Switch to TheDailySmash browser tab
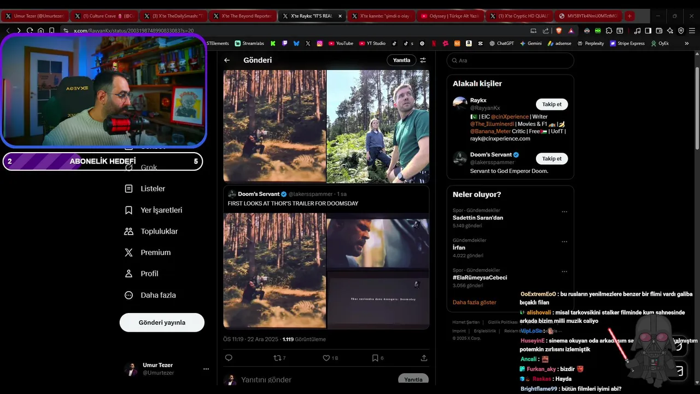The width and height of the screenshot is (700, 394). pyautogui.click(x=173, y=16)
